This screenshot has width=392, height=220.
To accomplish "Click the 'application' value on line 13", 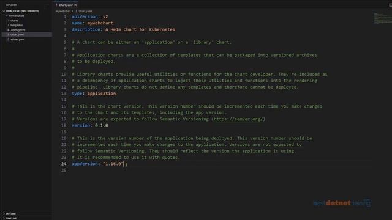I will 101,94.
